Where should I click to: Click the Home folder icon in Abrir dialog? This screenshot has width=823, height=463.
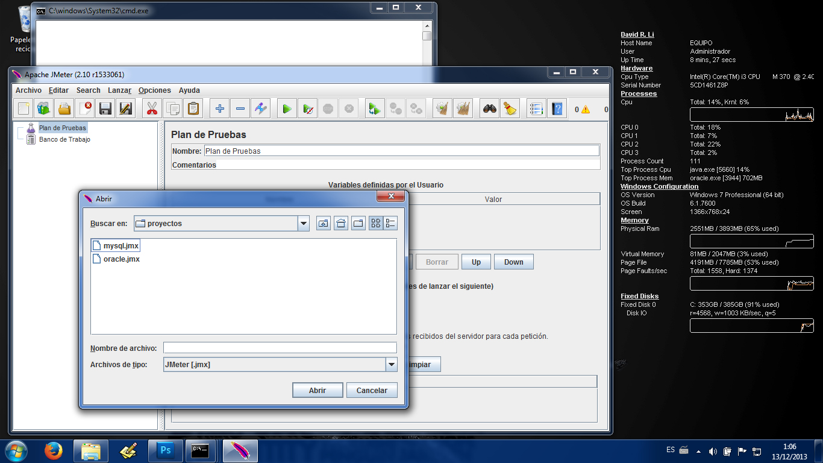click(341, 224)
